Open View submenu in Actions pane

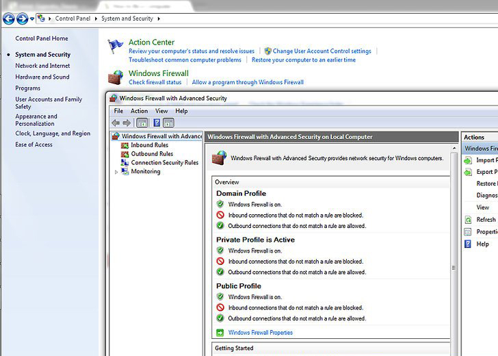(483, 207)
